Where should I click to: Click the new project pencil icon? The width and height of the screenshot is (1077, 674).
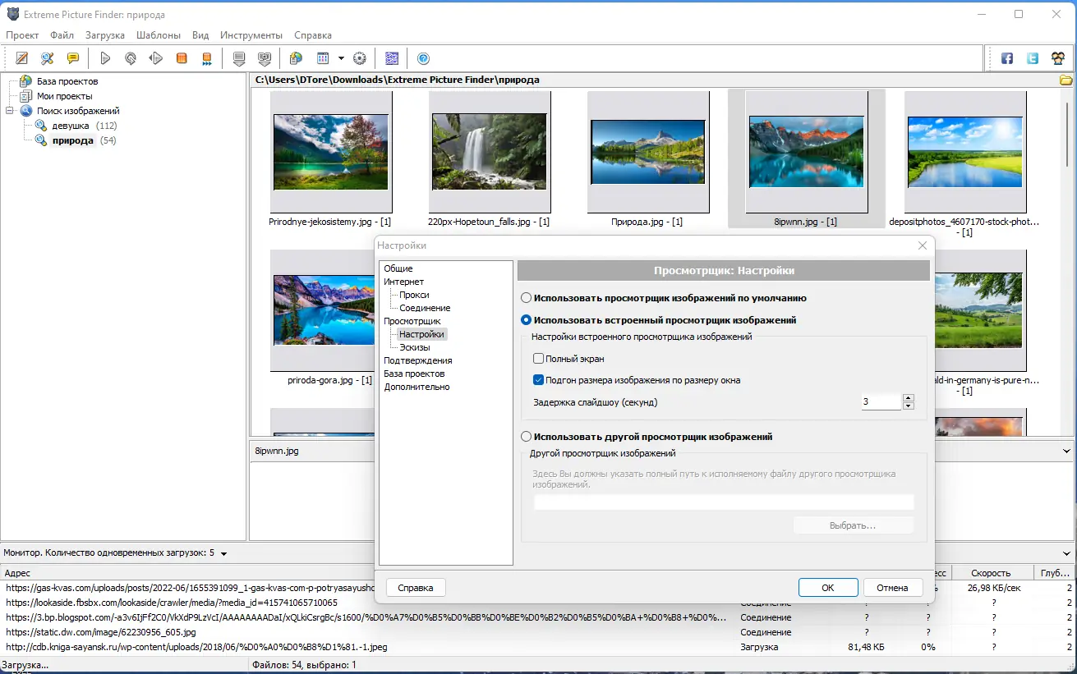click(x=22, y=58)
